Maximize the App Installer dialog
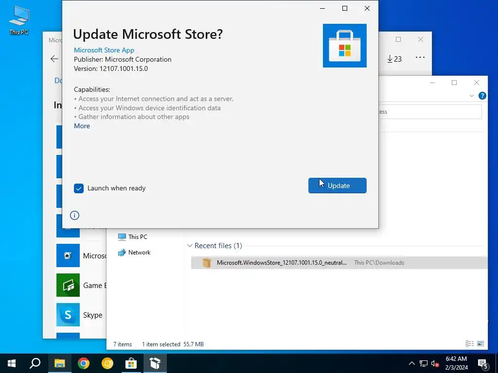Screen dimensions: 498x373 [345, 8]
